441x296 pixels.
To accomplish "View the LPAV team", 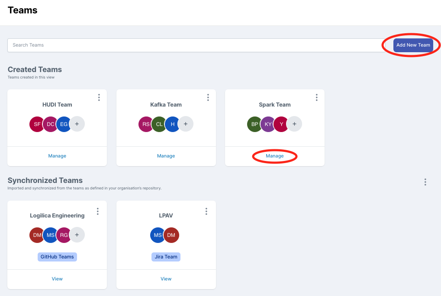I will click(x=166, y=279).
